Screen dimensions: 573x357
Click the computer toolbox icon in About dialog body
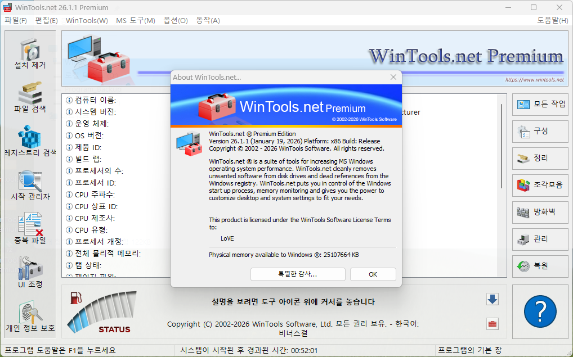tap(189, 143)
